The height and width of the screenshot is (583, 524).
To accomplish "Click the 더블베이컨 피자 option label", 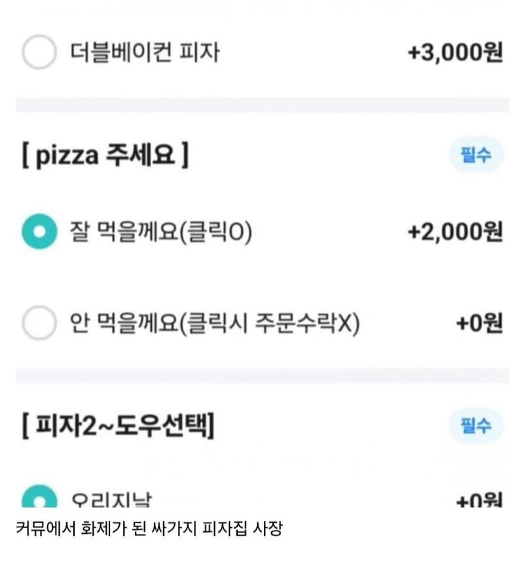I will click(x=144, y=52).
